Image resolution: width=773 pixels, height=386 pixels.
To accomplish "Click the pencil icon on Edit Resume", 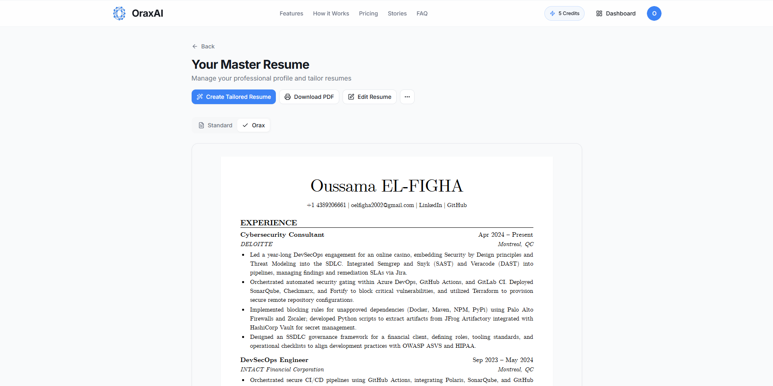I will coord(351,97).
